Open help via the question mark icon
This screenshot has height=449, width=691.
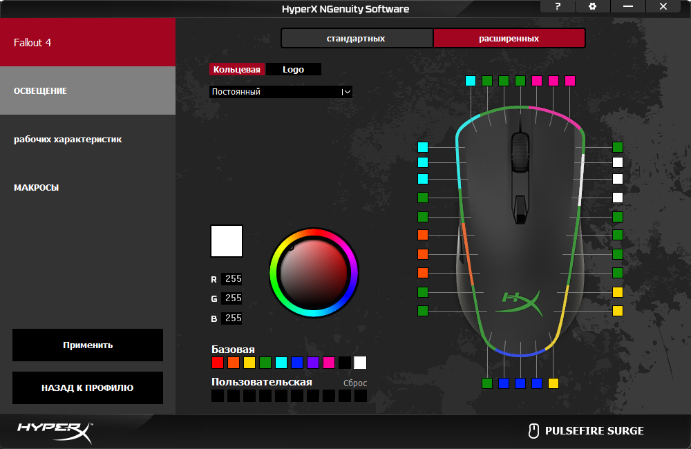click(x=558, y=6)
